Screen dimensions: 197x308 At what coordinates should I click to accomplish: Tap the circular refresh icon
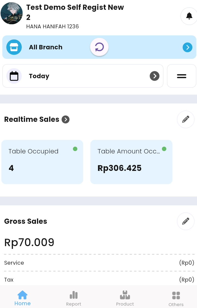(99, 47)
